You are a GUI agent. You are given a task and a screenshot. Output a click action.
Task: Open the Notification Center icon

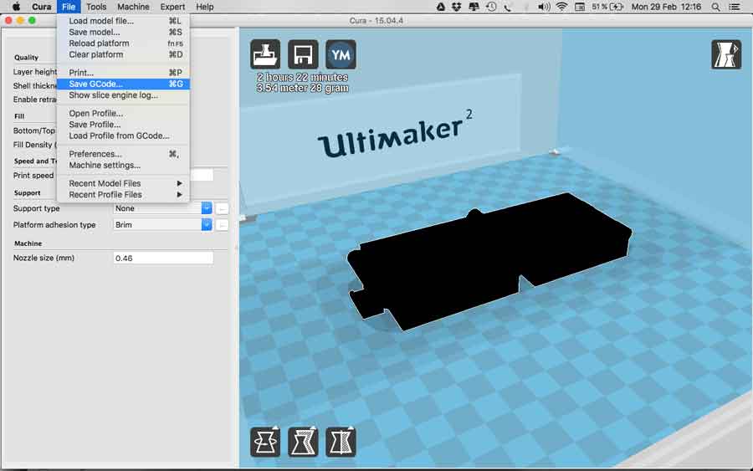click(x=735, y=7)
